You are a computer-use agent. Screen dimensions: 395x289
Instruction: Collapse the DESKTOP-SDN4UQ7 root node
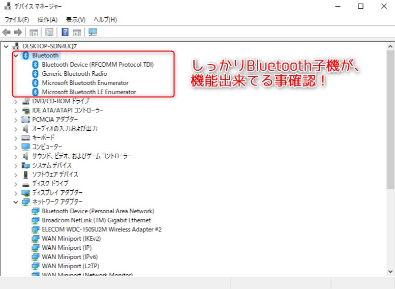(6, 46)
